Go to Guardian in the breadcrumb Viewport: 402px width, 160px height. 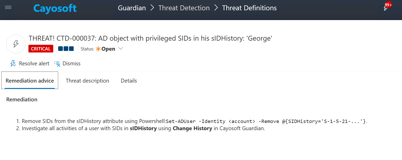[132, 8]
